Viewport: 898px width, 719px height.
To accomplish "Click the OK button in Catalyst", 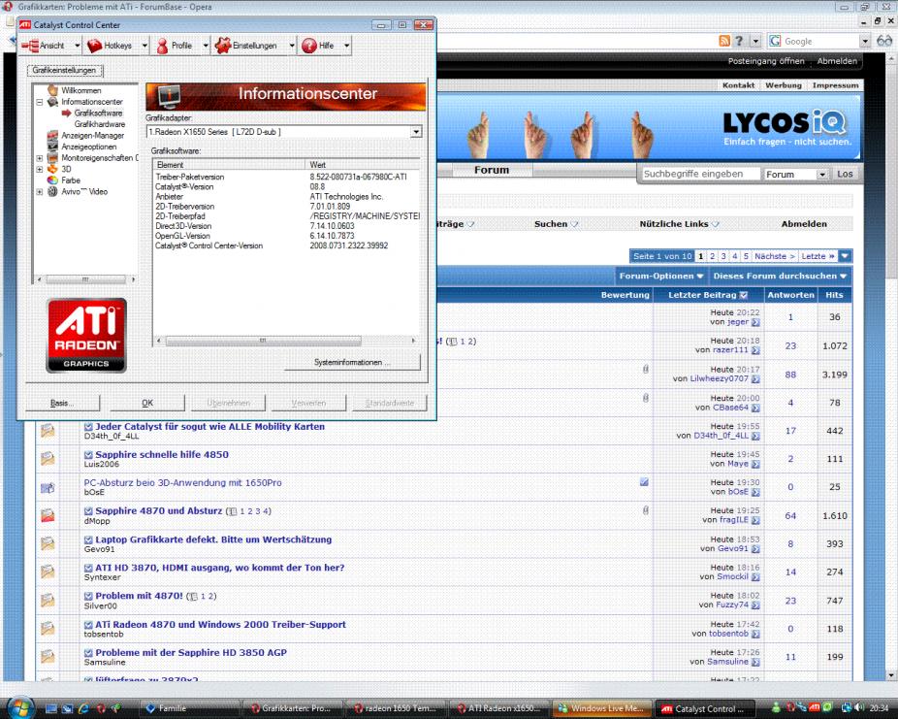I will (x=147, y=403).
